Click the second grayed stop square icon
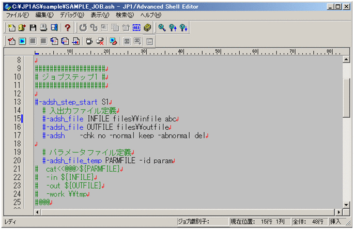The image size is (354, 230). pos(43,41)
